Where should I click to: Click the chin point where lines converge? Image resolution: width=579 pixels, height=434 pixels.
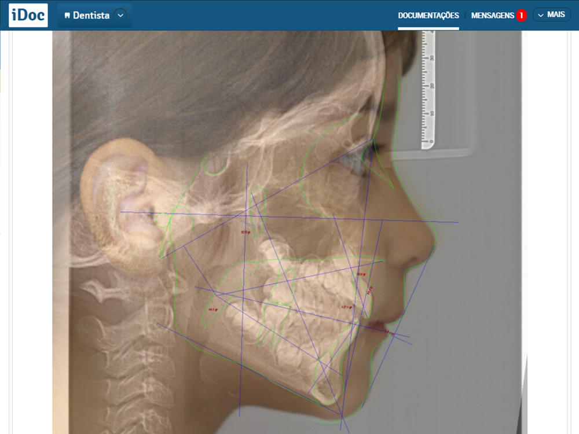tap(342, 416)
